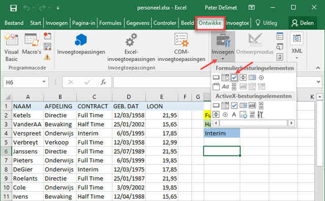Image resolution: width=325 pixels, height=201 pixels.
Task: Insert an ActiveX checkbox control
Action: tap(234, 106)
